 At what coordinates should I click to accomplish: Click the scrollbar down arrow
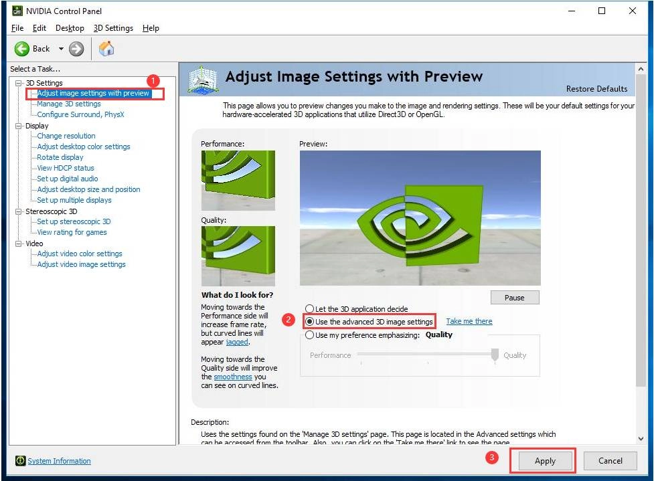click(641, 438)
